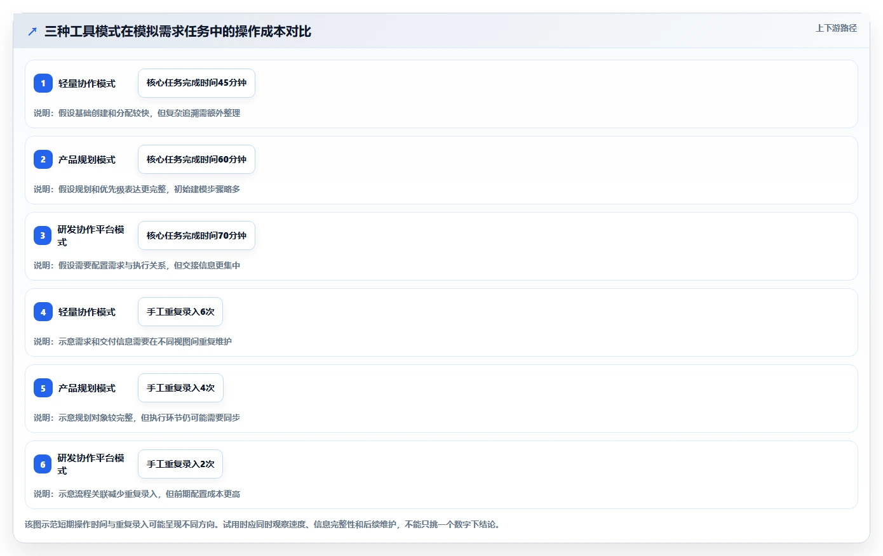The height and width of the screenshot is (556, 883).
Task: Click 产品规划模式 label in row 2
Action: [87, 159]
